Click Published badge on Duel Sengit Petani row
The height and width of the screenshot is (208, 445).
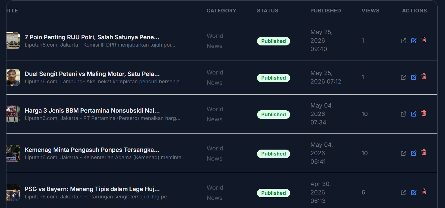coord(273,78)
